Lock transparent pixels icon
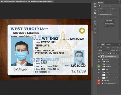121x95 pixels. (102, 53)
